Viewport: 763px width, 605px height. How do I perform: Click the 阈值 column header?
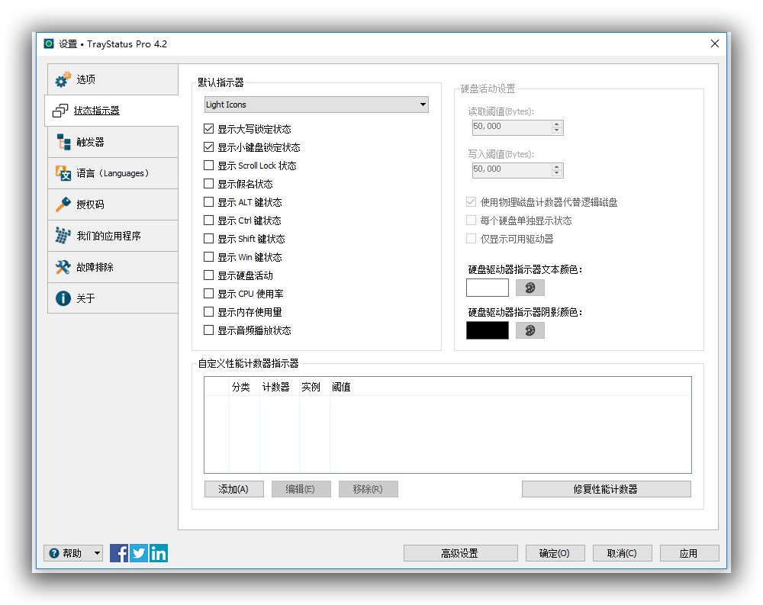pyautogui.click(x=510, y=387)
